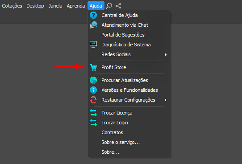The height and width of the screenshot is (164, 242).
Task: Click the search magnifier icon in menu bar
Action: (109, 6)
